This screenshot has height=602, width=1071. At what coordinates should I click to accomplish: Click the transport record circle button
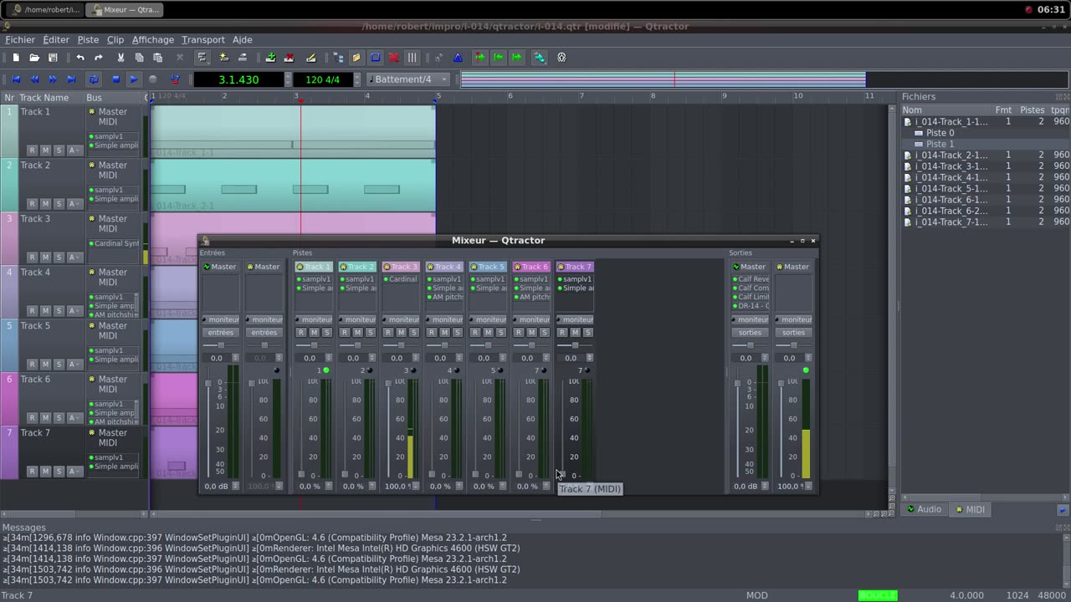[x=152, y=79]
